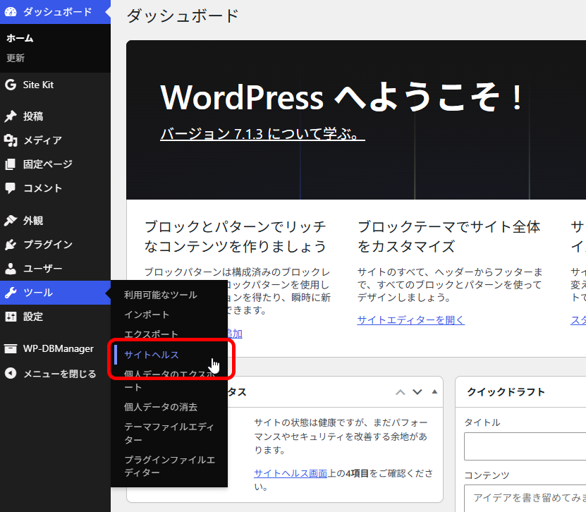The width and height of the screenshot is (586, 512).
Task: Select 個人データの消去 in the flyout
Action: 161,407
